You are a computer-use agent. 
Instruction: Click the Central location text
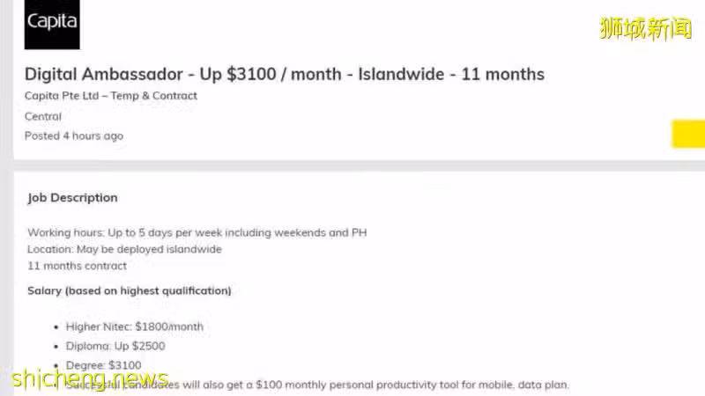pos(43,116)
